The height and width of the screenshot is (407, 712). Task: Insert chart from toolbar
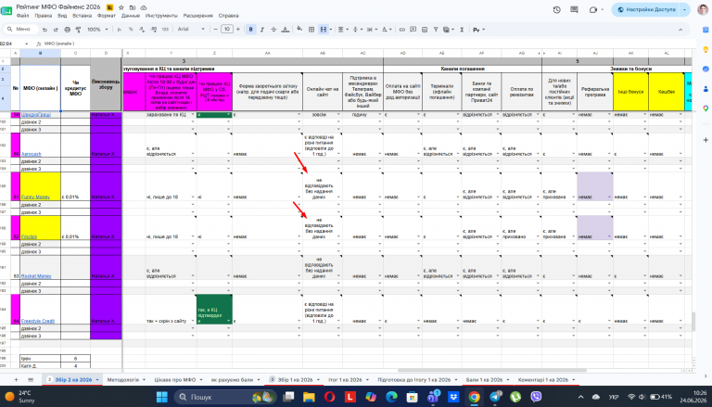click(x=425, y=30)
